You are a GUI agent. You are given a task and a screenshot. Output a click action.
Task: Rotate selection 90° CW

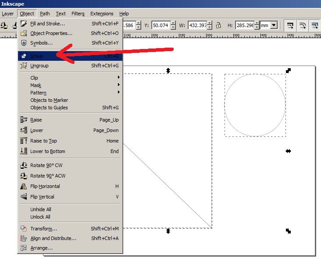coord(70,165)
